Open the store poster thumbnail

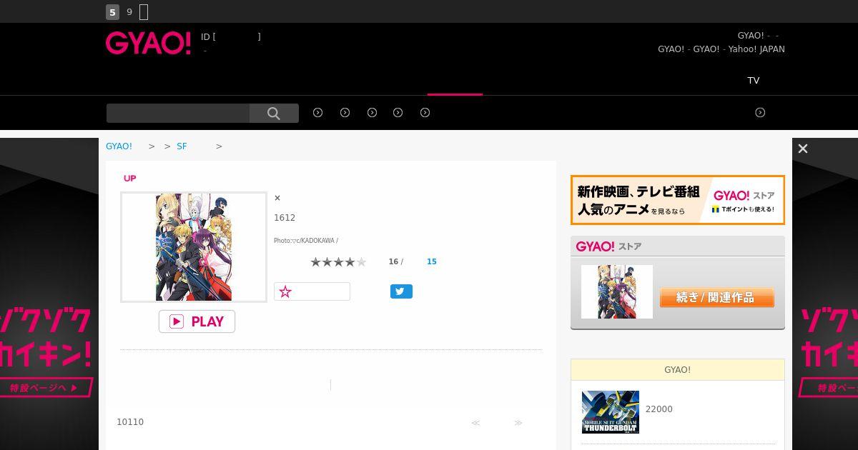617,292
